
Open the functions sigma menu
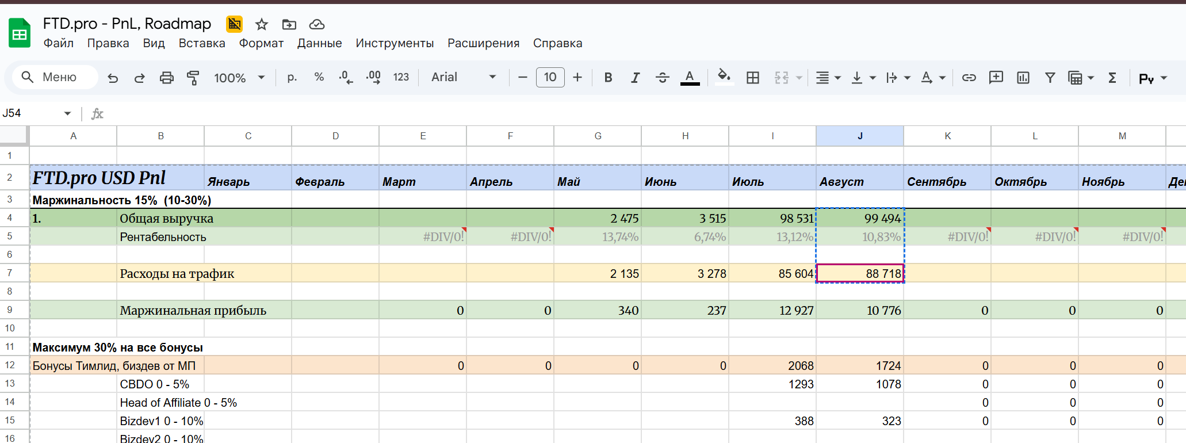click(1112, 78)
